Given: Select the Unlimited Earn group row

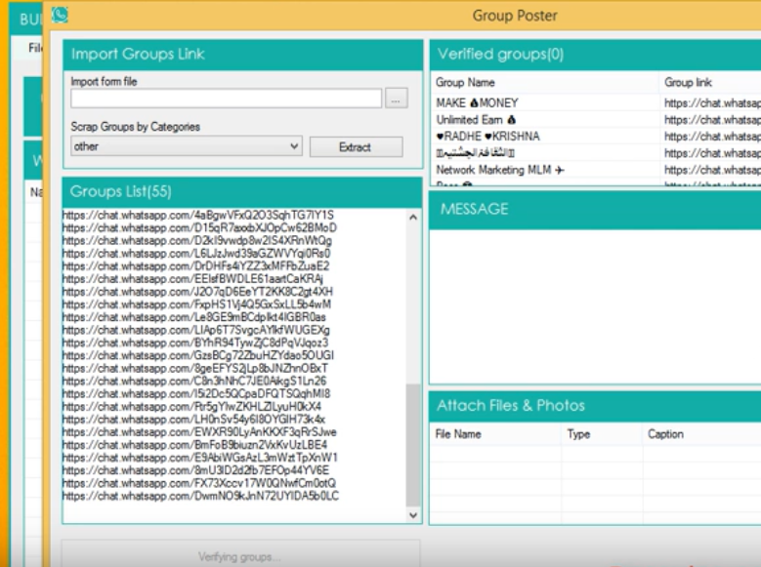Looking at the screenshot, I should [x=596, y=120].
